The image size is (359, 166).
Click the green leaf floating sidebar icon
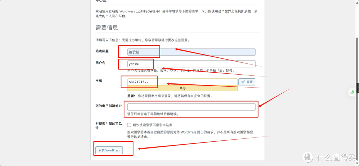(x=352, y=92)
